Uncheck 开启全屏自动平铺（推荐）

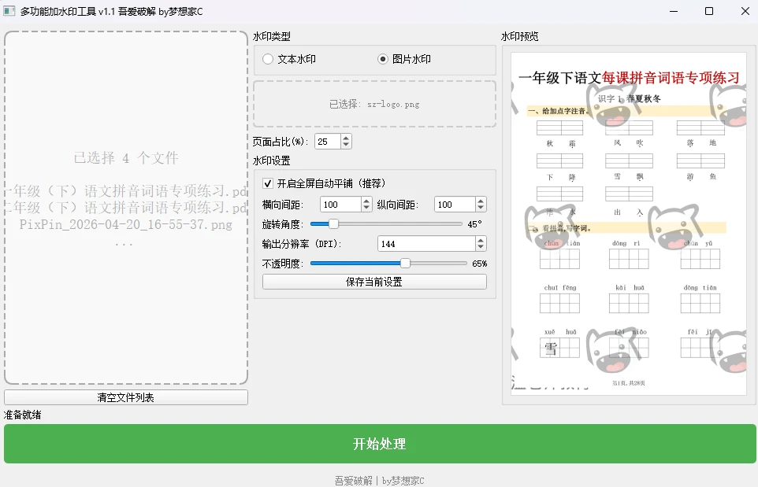click(266, 183)
